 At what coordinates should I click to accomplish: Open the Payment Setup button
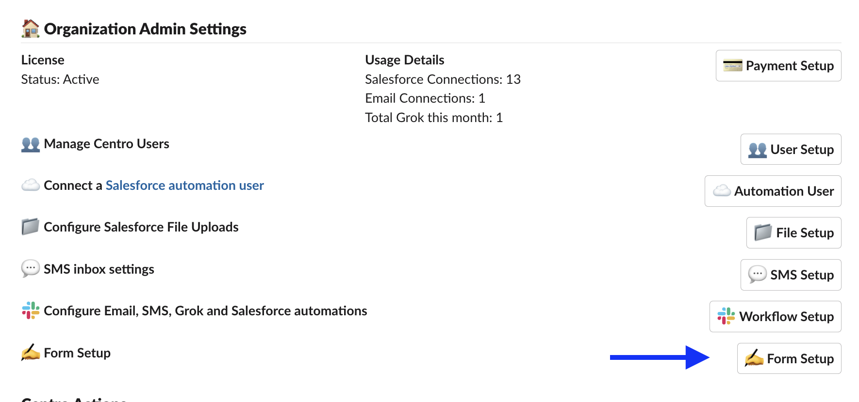click(x=778, y=65)
